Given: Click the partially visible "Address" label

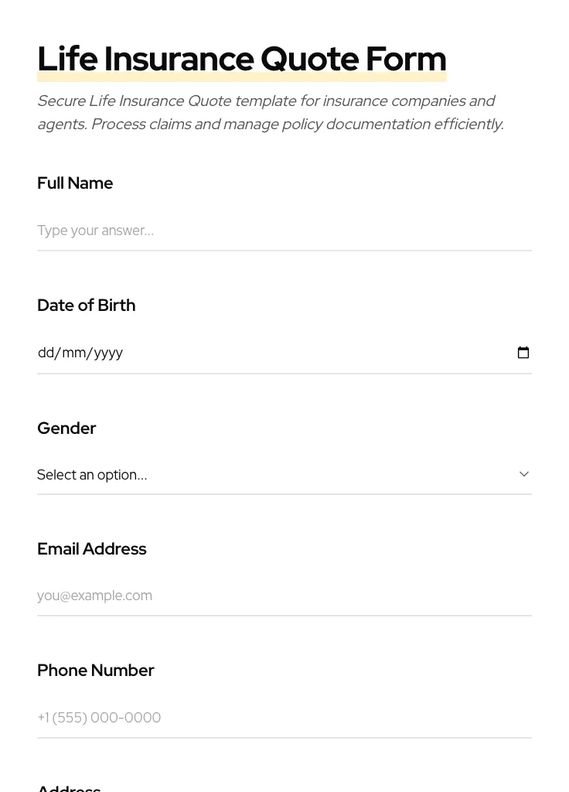Looking at the screenshot, I should [x=69, y=787].
